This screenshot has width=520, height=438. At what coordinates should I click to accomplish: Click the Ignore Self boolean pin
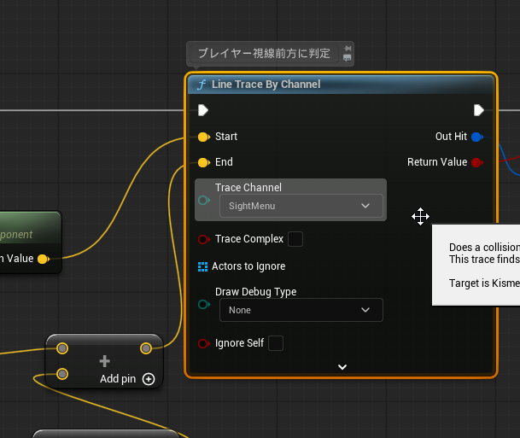203,343
